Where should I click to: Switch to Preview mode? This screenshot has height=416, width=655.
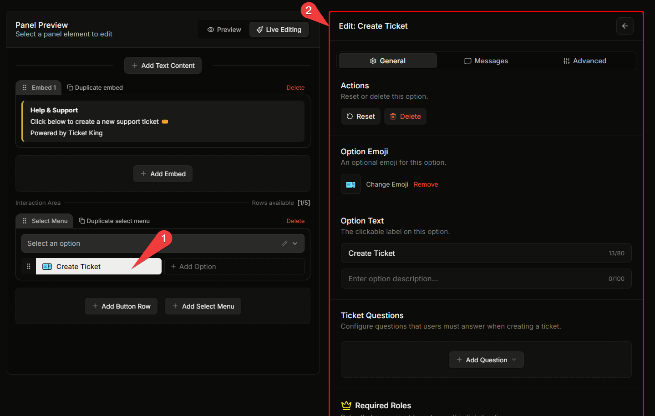(224, 30)
